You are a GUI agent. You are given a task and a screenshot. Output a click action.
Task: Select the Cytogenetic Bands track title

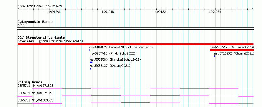coord(35,22)
